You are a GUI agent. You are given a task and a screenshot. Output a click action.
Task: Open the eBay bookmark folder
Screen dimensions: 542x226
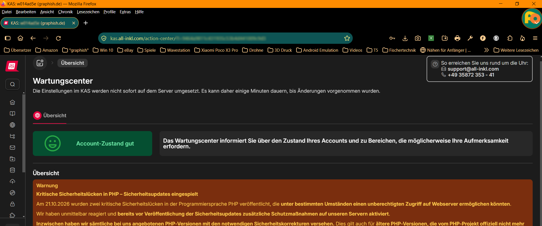click(125, 50)
